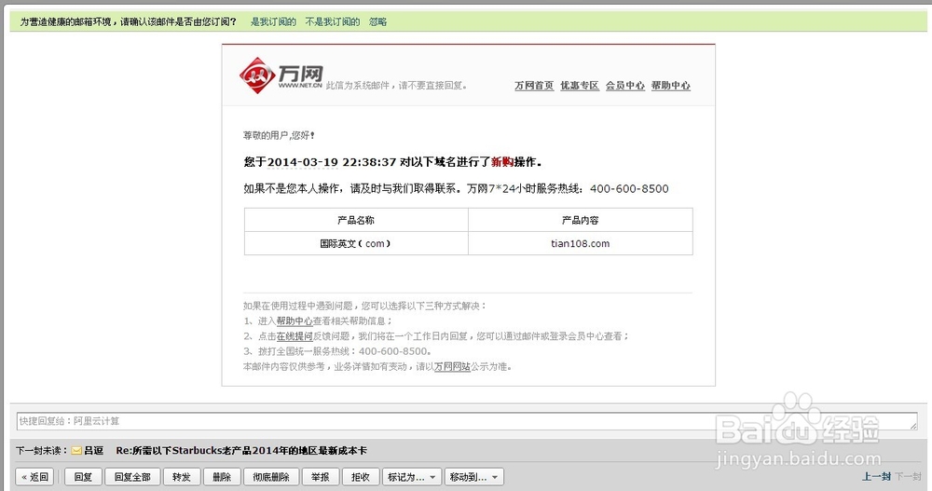Click the 删除 button
Screen dimensions: 932x491
pos(222,477)
